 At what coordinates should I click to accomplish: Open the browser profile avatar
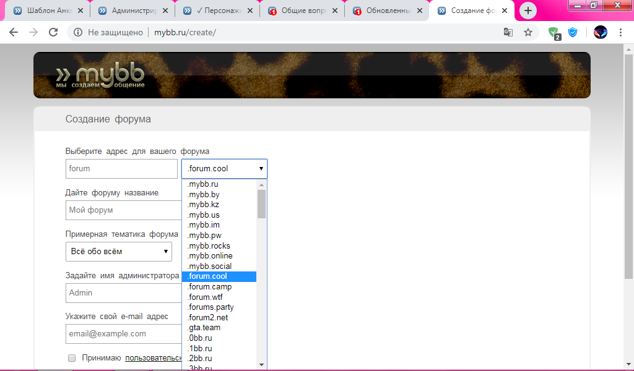click(601, 32)
